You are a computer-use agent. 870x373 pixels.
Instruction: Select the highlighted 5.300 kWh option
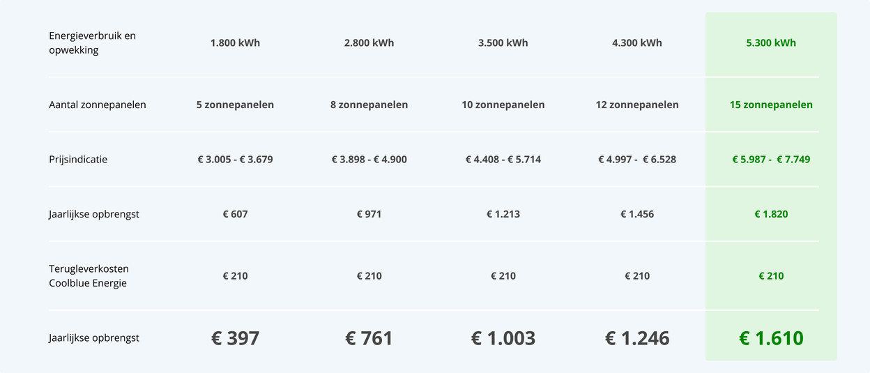coord(770,43)
